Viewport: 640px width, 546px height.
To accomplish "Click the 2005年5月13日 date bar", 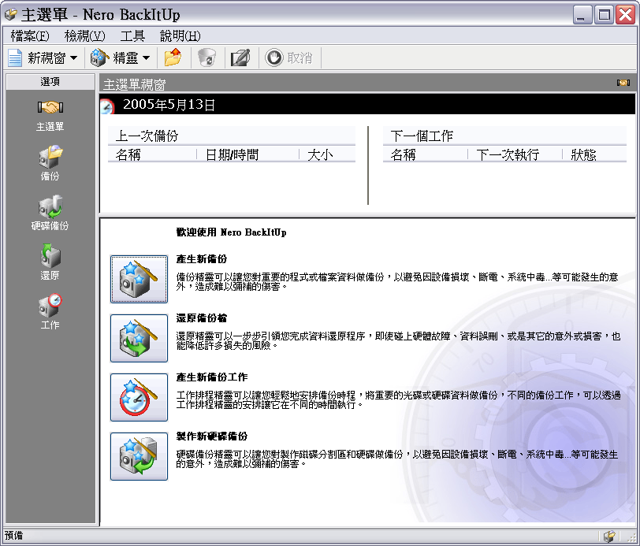I will 367,105.
